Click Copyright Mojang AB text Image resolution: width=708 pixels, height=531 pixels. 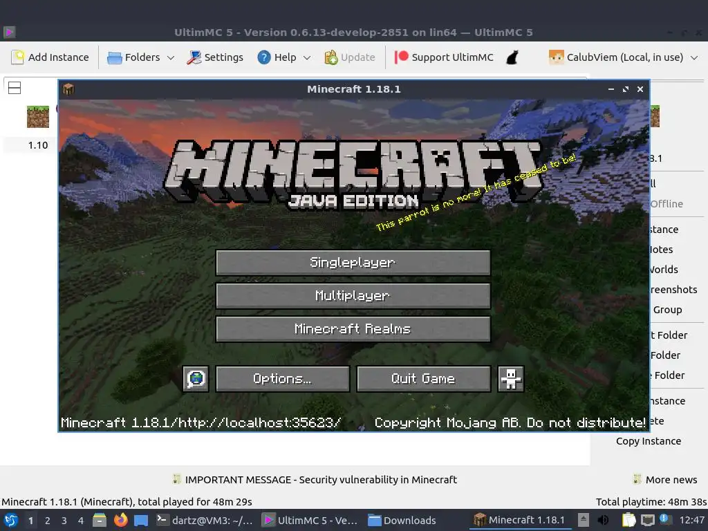click(510, 422)
